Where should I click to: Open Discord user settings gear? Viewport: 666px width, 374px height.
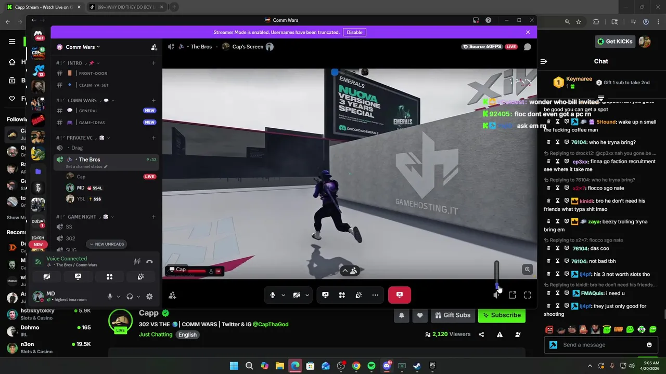tap(149, 297)
